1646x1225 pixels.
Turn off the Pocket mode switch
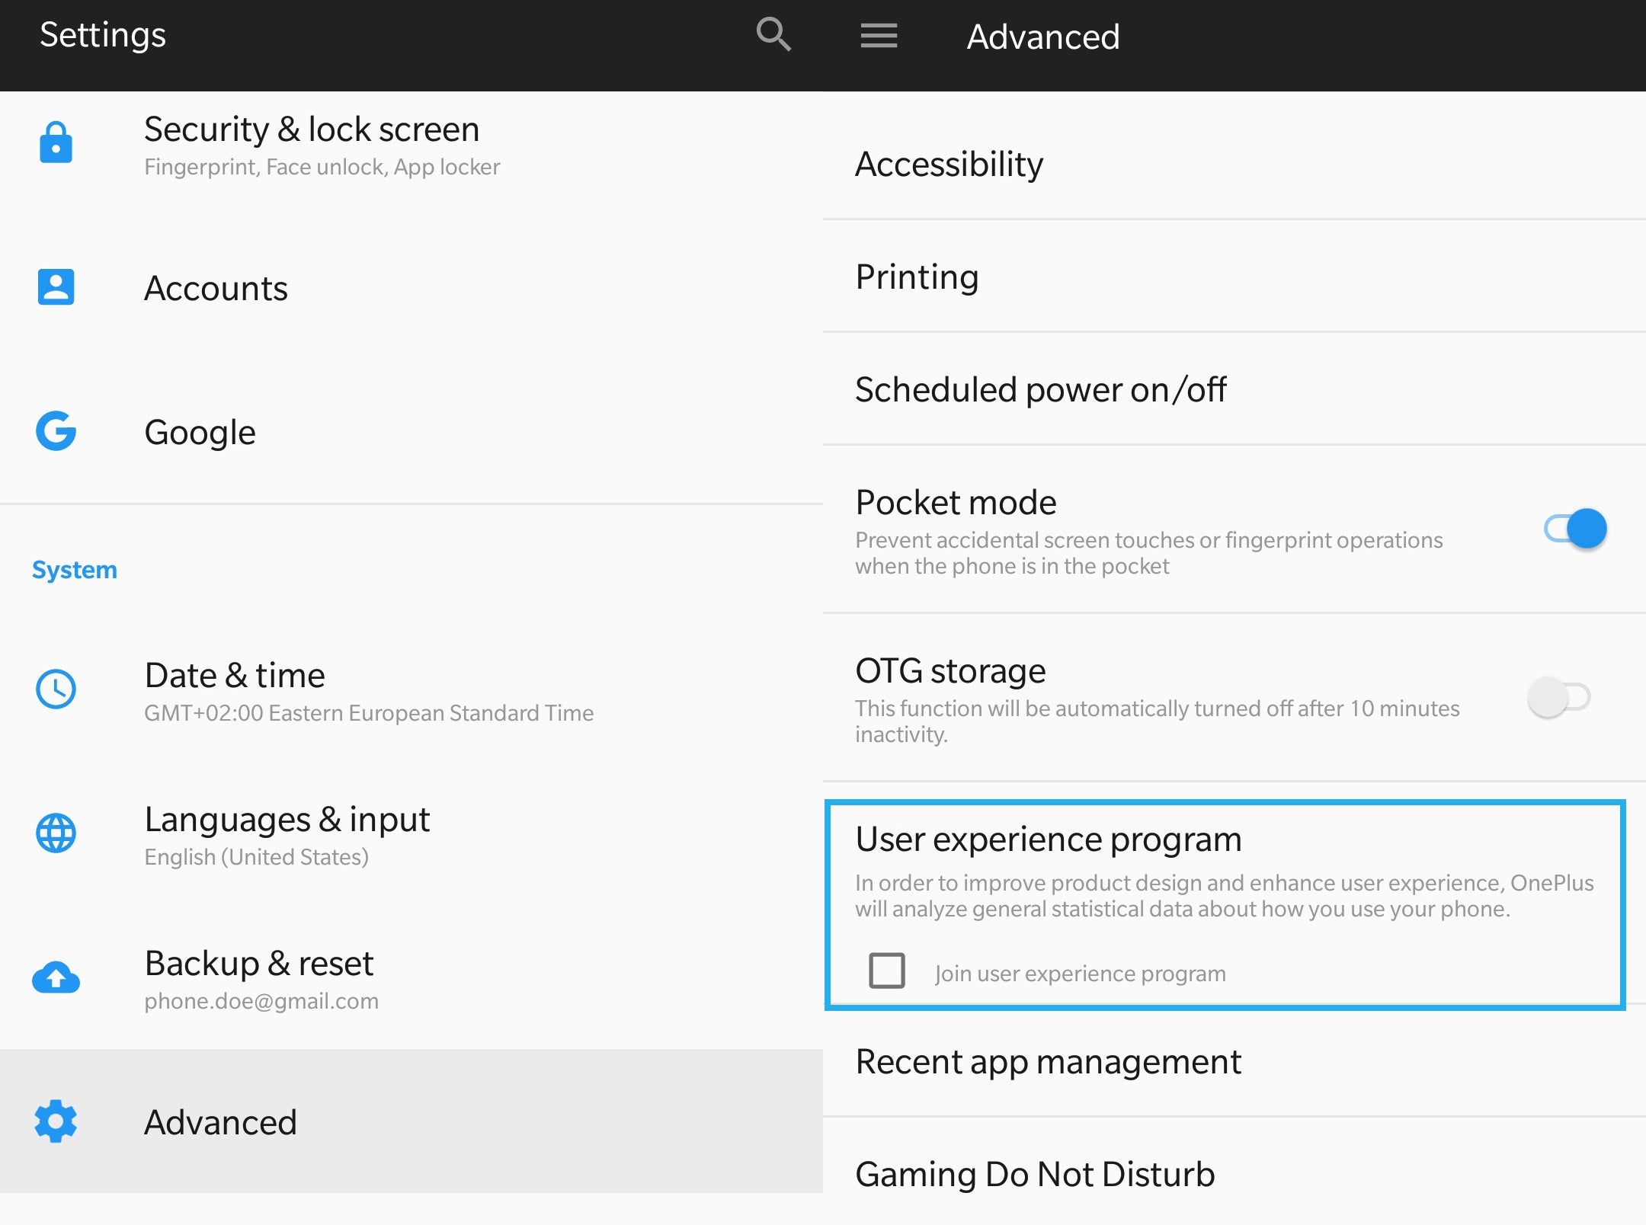(1575, 528)
